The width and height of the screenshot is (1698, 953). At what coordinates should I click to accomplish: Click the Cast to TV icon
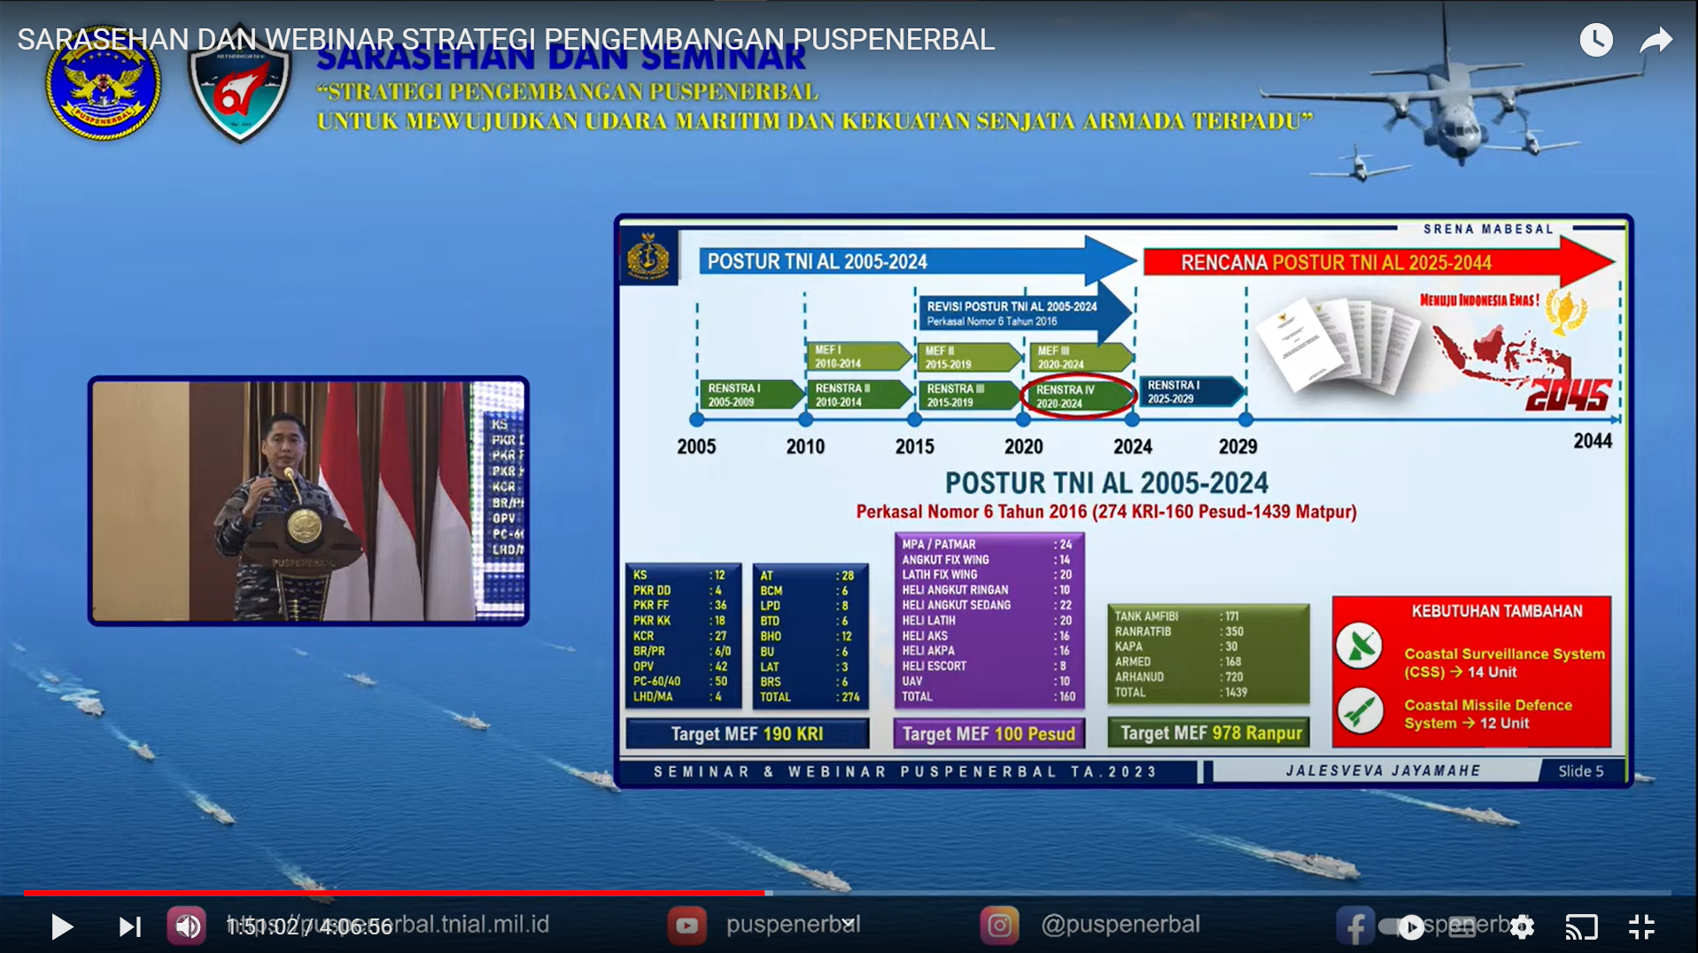point(1581,926)
